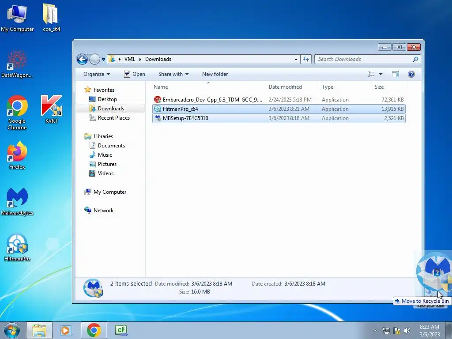
Task: Open the Organize menu
Action: coord(97,74)
